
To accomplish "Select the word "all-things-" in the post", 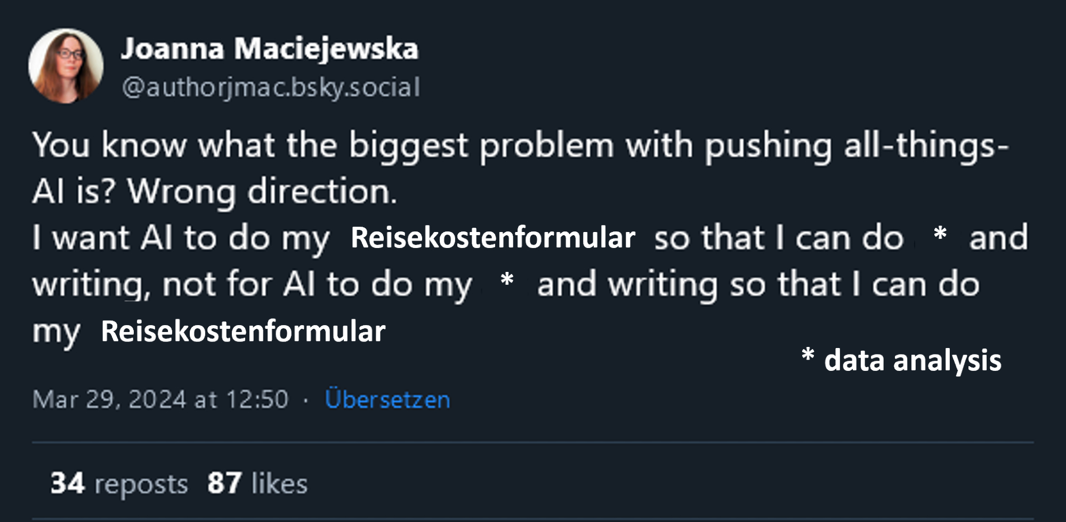I will coord(926,145).
